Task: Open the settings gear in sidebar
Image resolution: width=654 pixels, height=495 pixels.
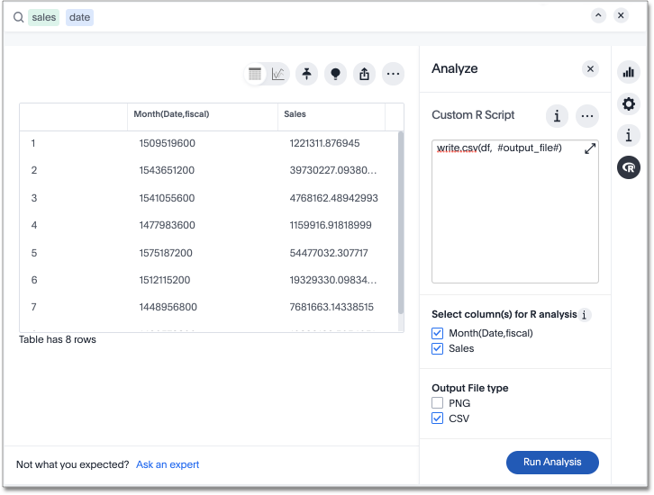Action: [x=628, y=104]
